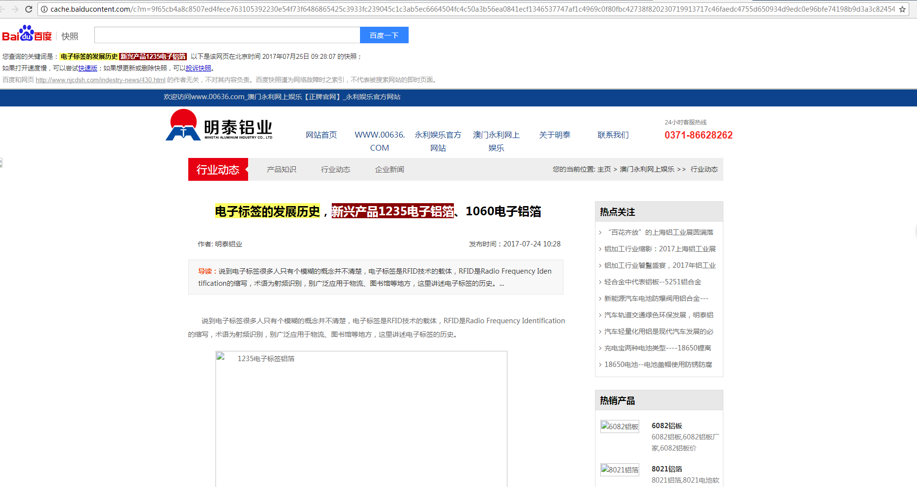The width and height of the screenshot is (917, 487).
Task: Open 铝加工行业饕餮盛宴 hot article
Action: 660,265
